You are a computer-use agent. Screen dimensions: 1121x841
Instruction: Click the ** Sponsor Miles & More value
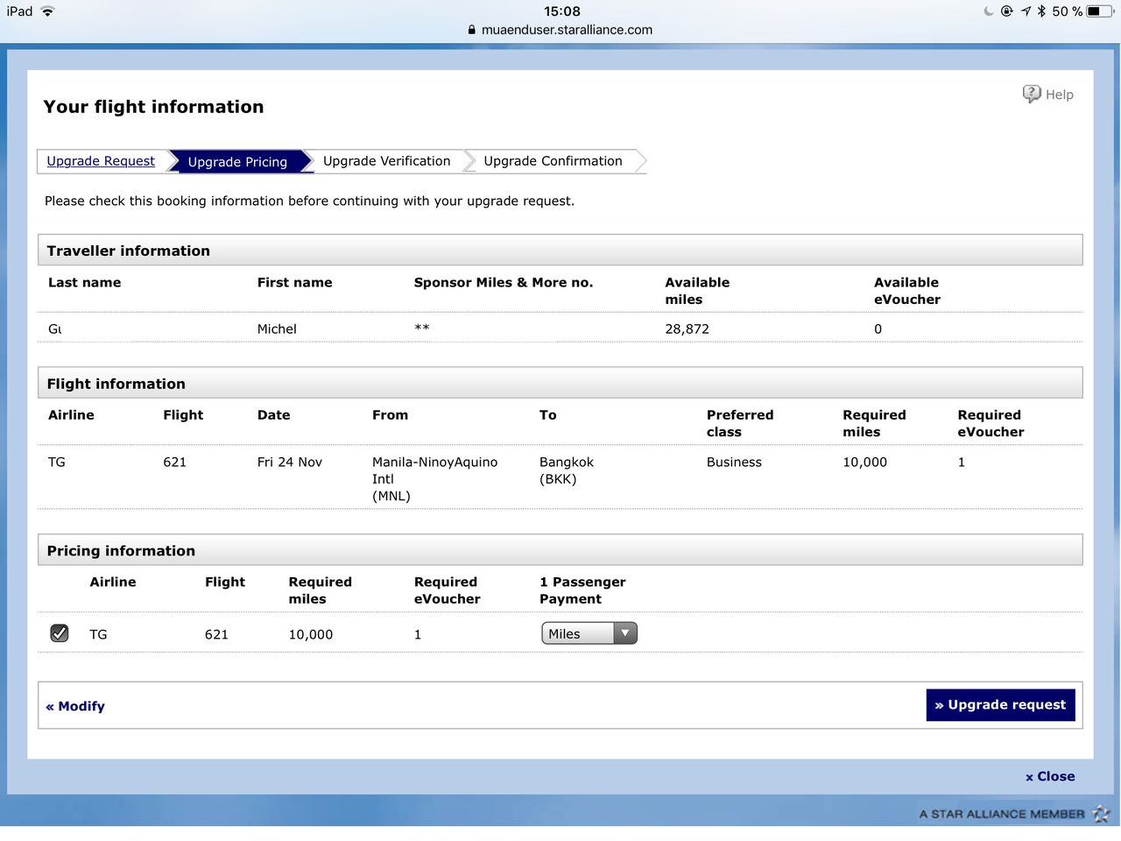click(x=421, y=328)
